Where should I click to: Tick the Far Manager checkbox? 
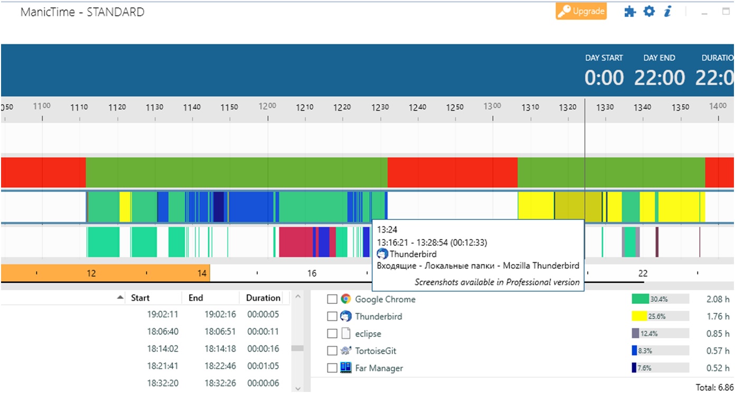tap(332, 368)
